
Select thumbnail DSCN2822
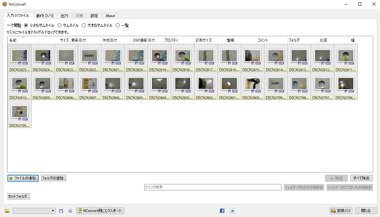point(89,58)
